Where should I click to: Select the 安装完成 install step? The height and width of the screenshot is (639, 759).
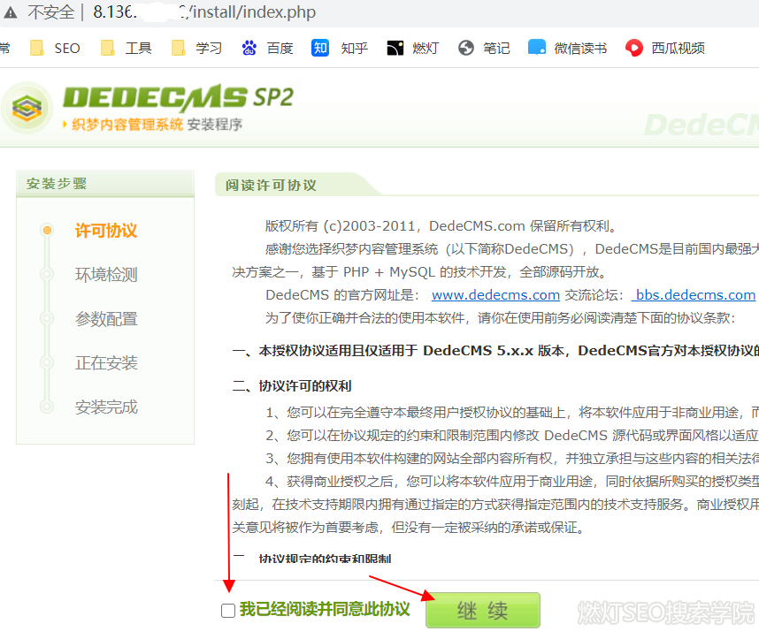pos(105,407)
